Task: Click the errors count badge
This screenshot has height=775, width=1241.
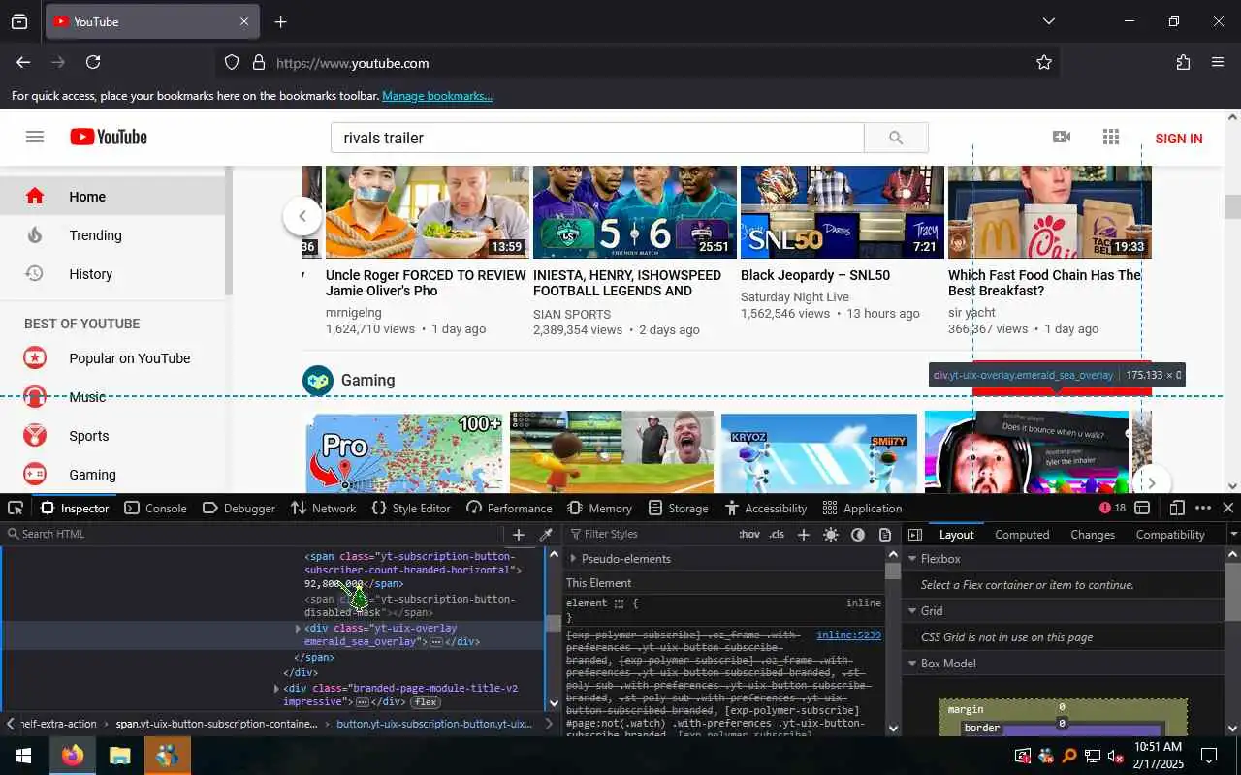Action: [x=1112, y=508]
